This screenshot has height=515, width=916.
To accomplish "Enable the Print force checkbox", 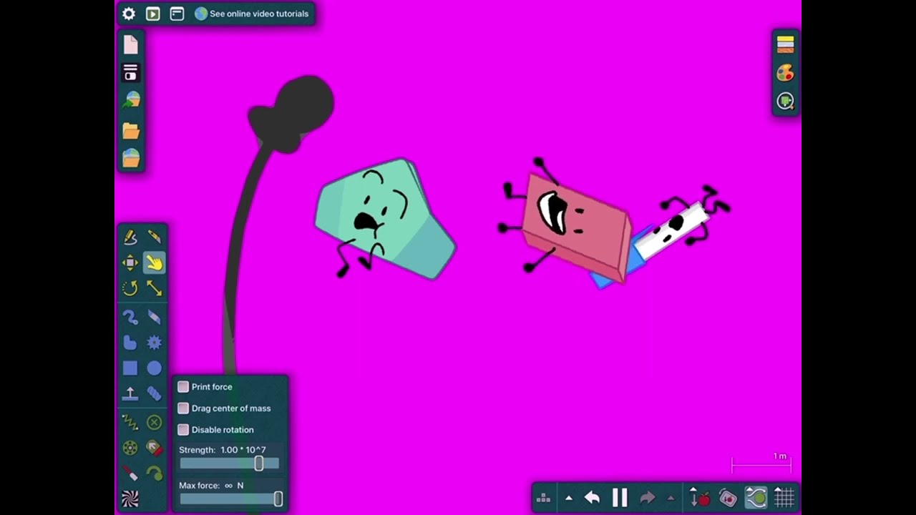I will point(183,387).
